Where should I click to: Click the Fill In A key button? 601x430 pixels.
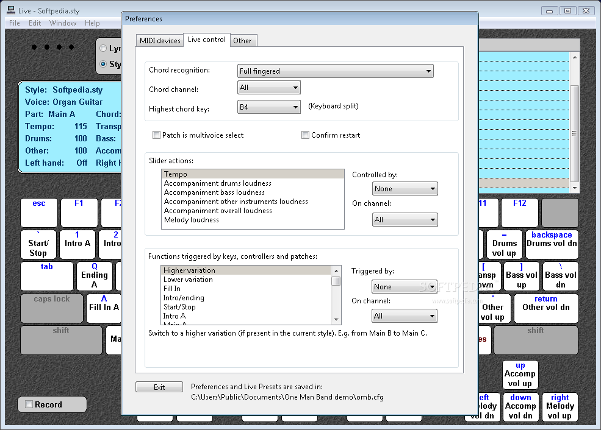tap(104, 308)
